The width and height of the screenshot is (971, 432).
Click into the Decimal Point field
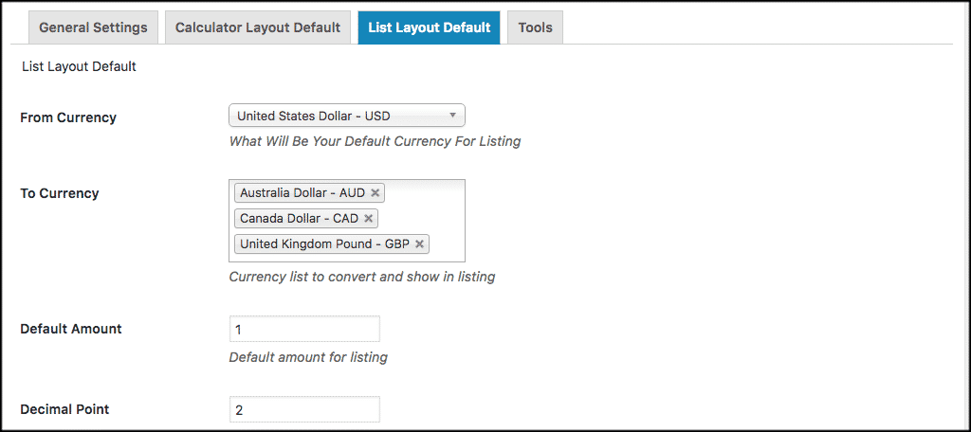tap(304, 410)
